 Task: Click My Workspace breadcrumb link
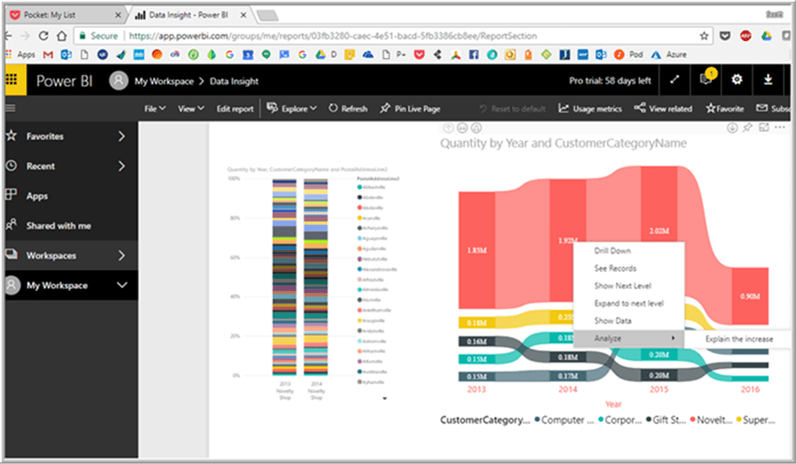click(x=164, y=81)
